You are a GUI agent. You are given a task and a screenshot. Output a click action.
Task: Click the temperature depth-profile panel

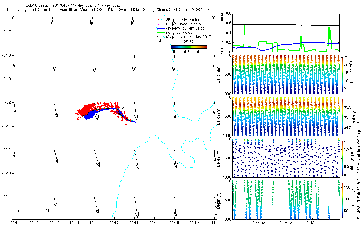click(286, 74)
